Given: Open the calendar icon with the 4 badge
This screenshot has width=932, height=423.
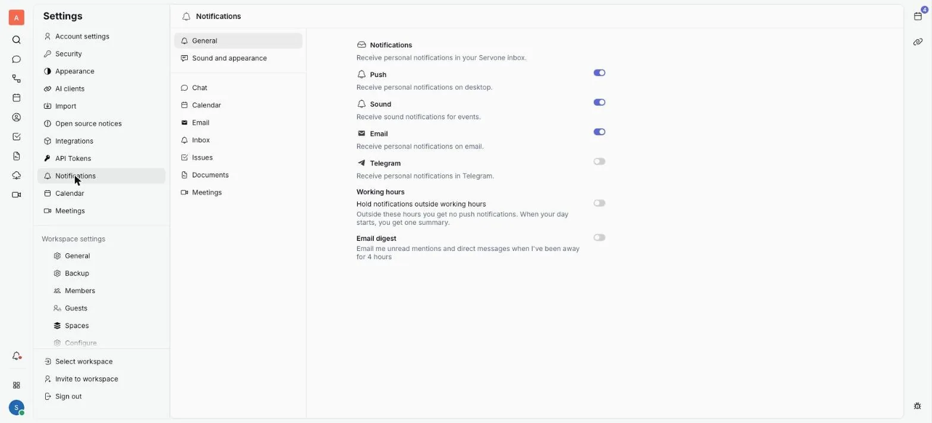Looking at the screenshot, I should (918, 16).
